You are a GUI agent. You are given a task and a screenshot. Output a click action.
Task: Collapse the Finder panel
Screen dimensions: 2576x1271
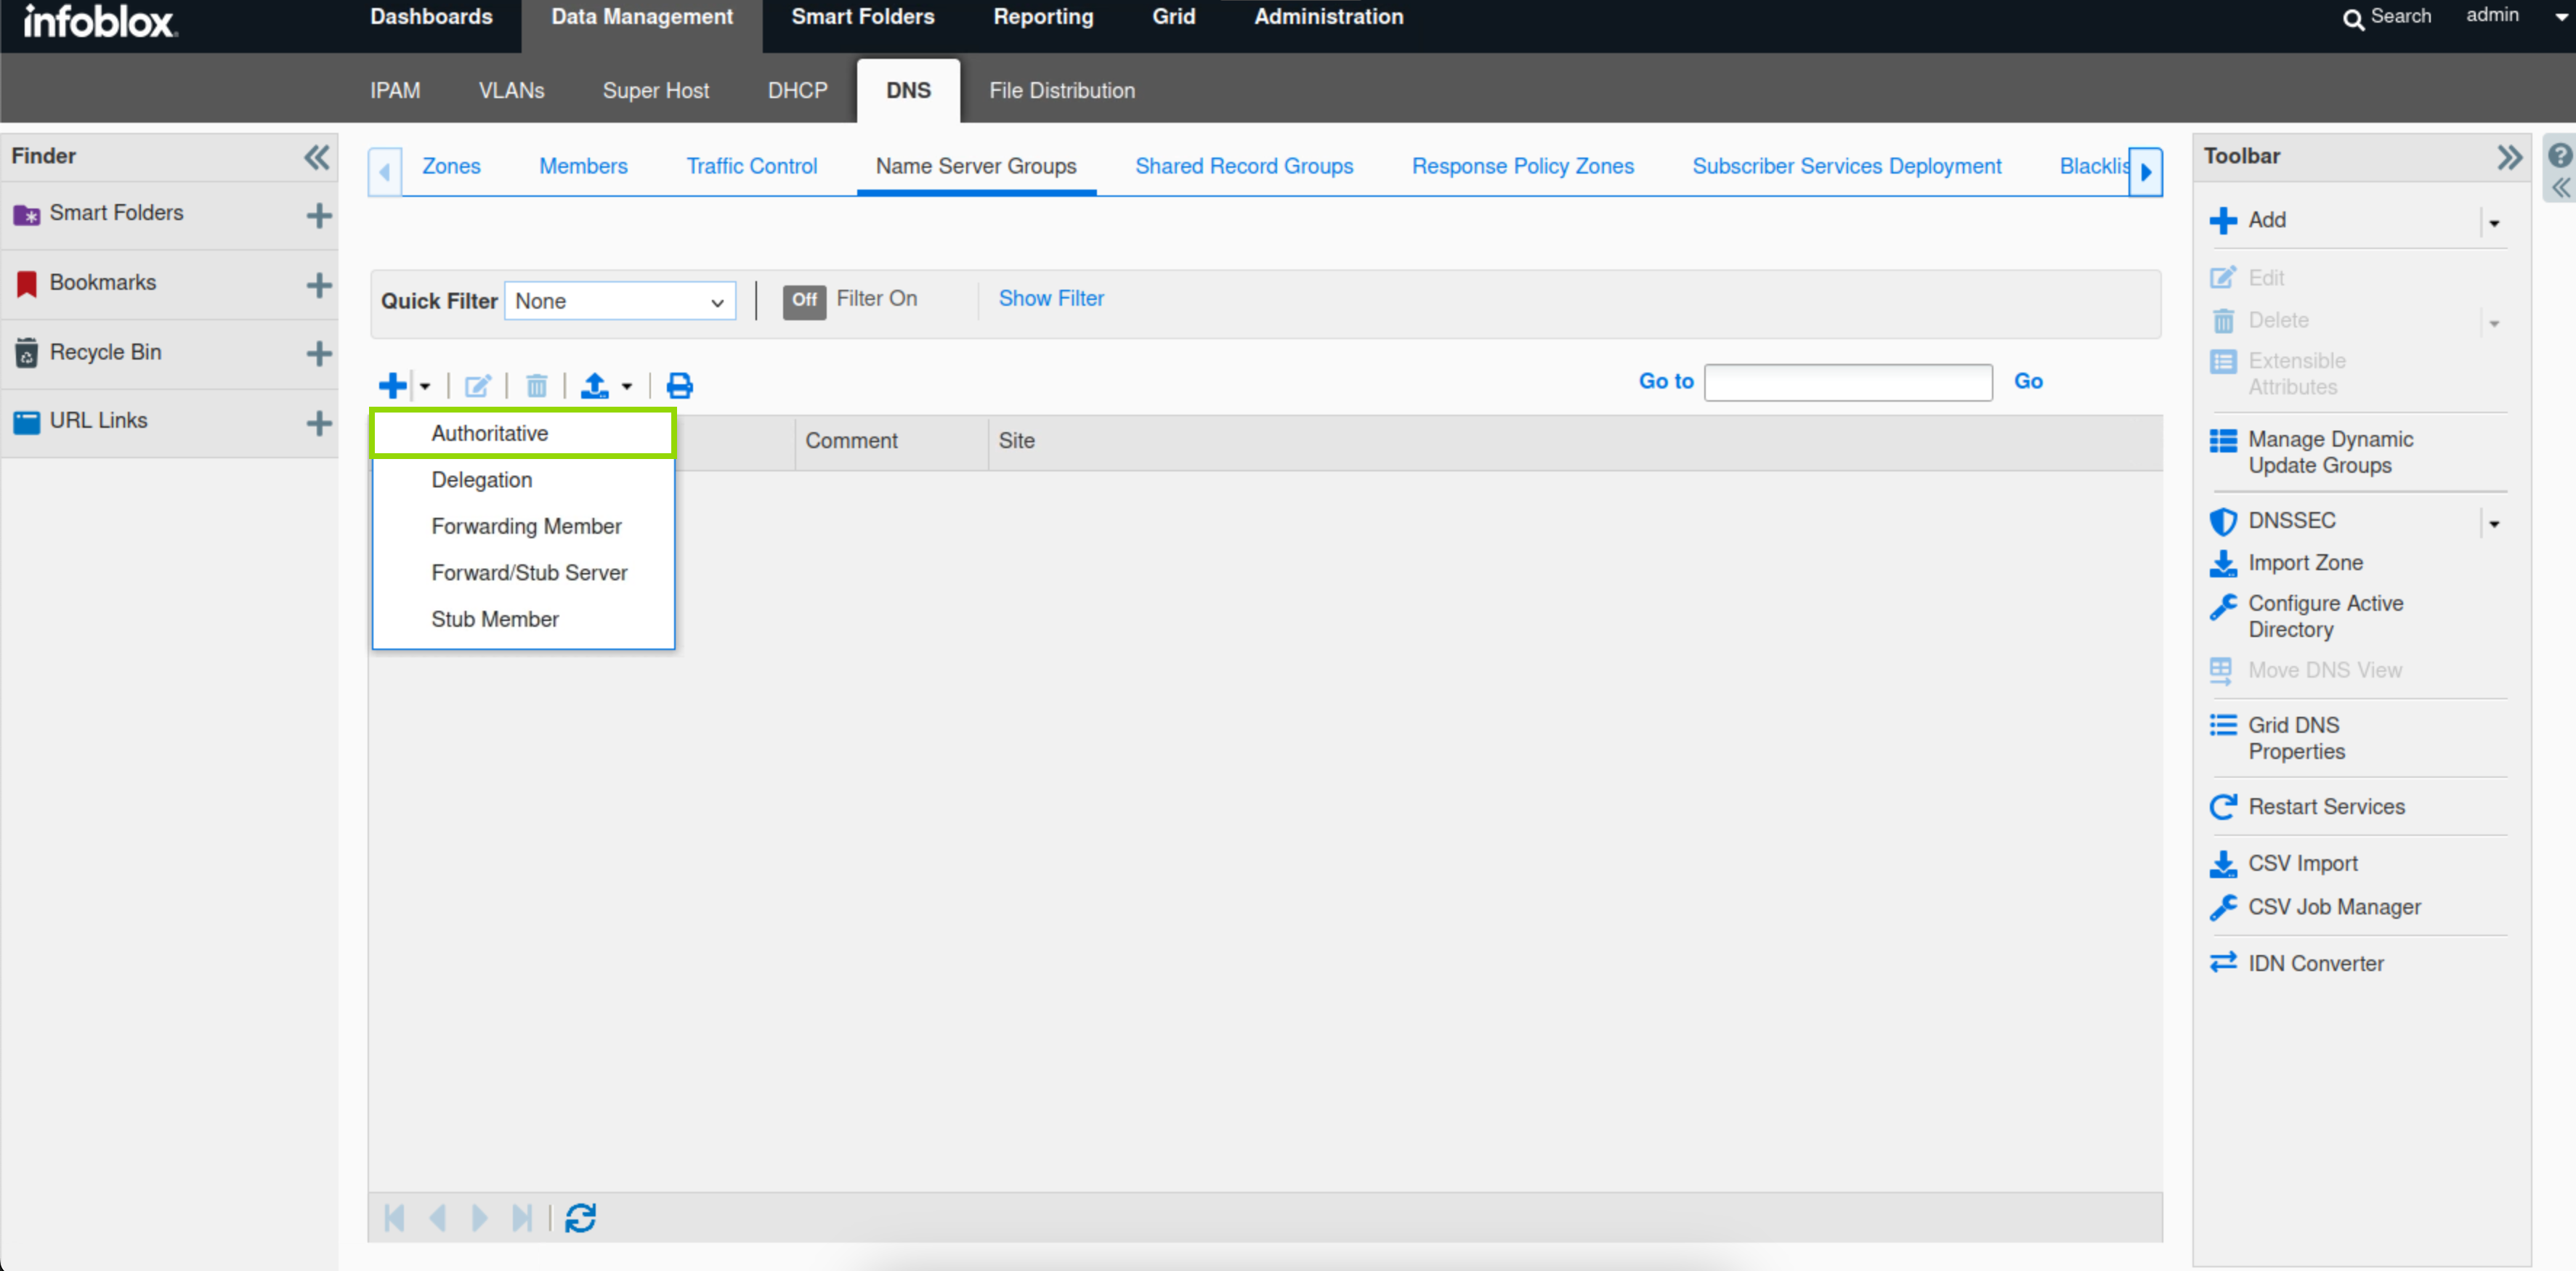click(x=316, y=157)
